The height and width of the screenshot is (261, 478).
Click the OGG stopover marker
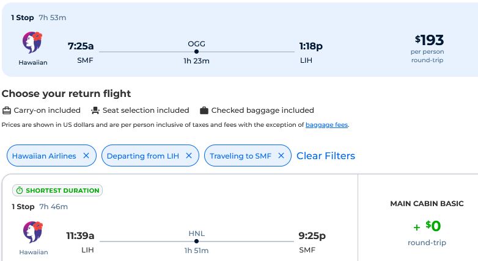(196, 52)
